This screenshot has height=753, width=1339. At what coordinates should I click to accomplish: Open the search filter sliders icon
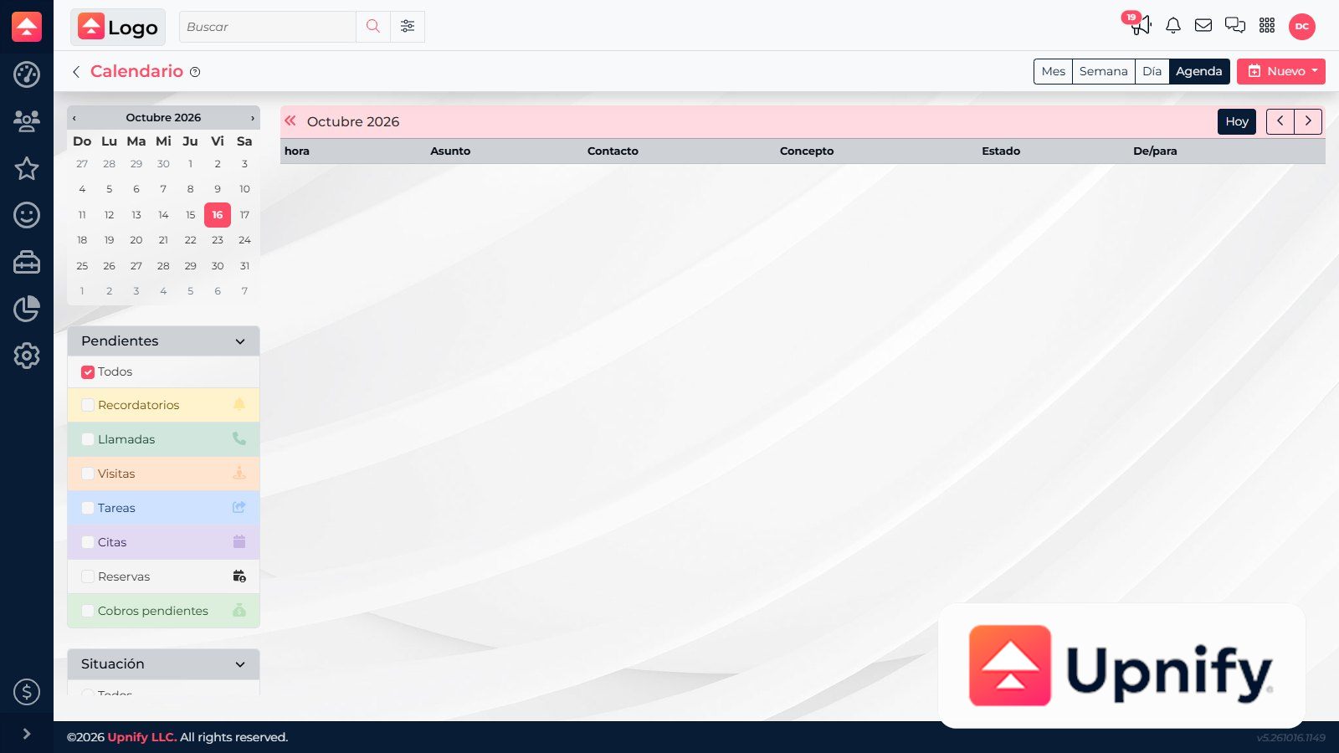(408, 27)
